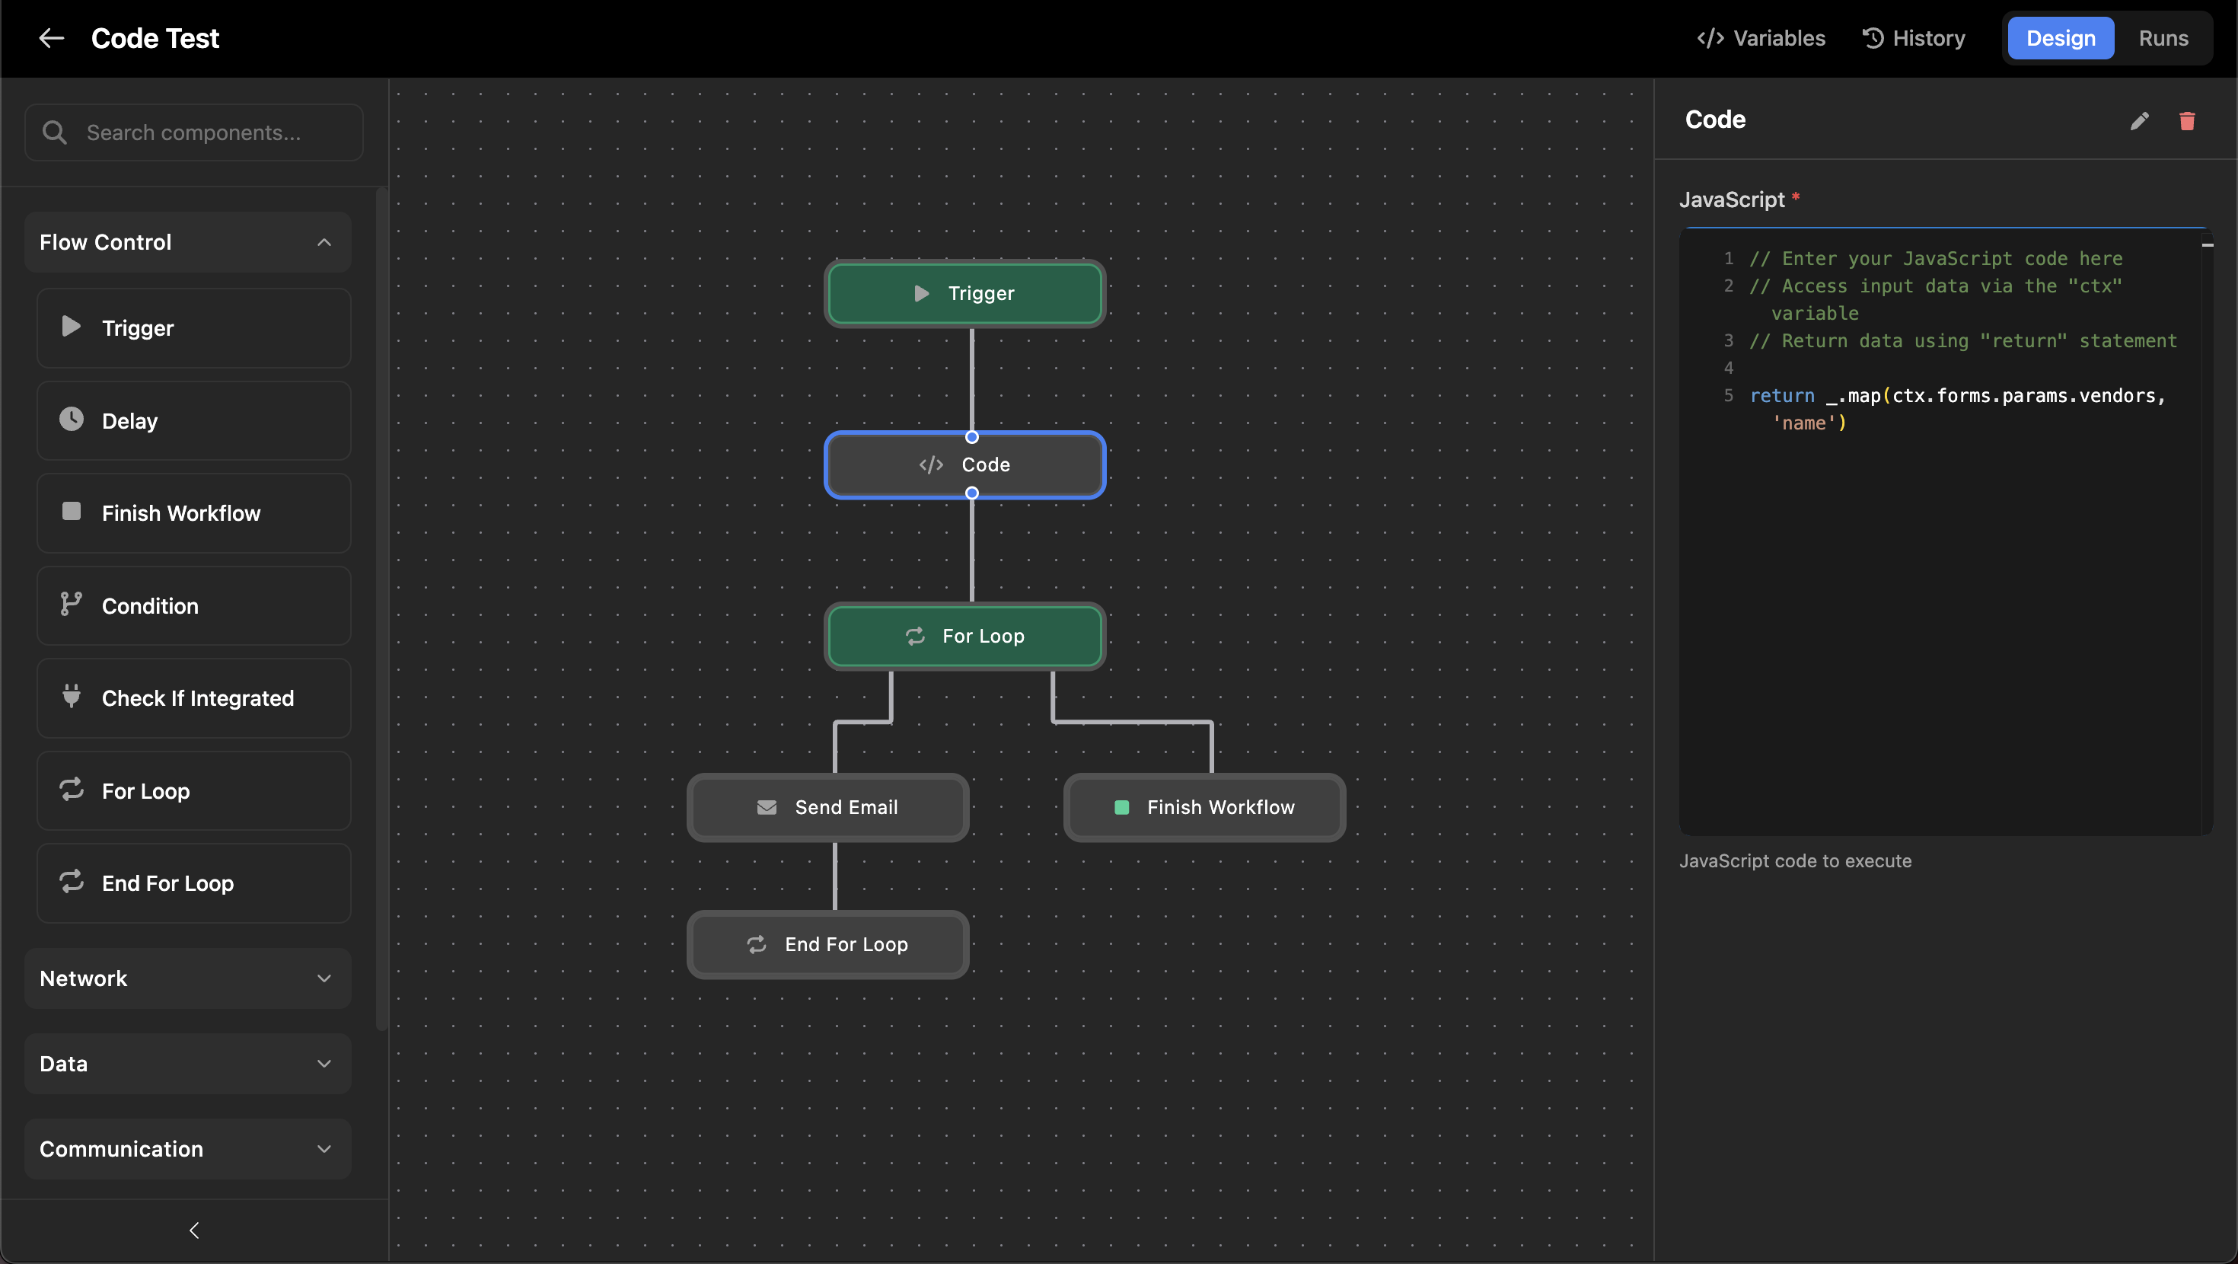The width and height of the screenshot is (2238, 1264).
Task: Click the Check If Integrated plug icon
Action: (72, 696)
